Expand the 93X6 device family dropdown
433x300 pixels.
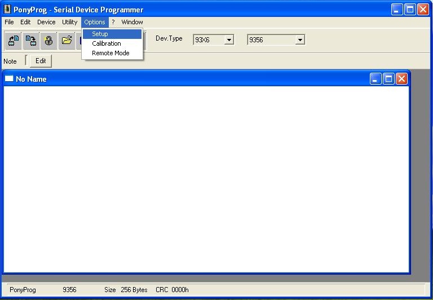(x=229, y=40)
